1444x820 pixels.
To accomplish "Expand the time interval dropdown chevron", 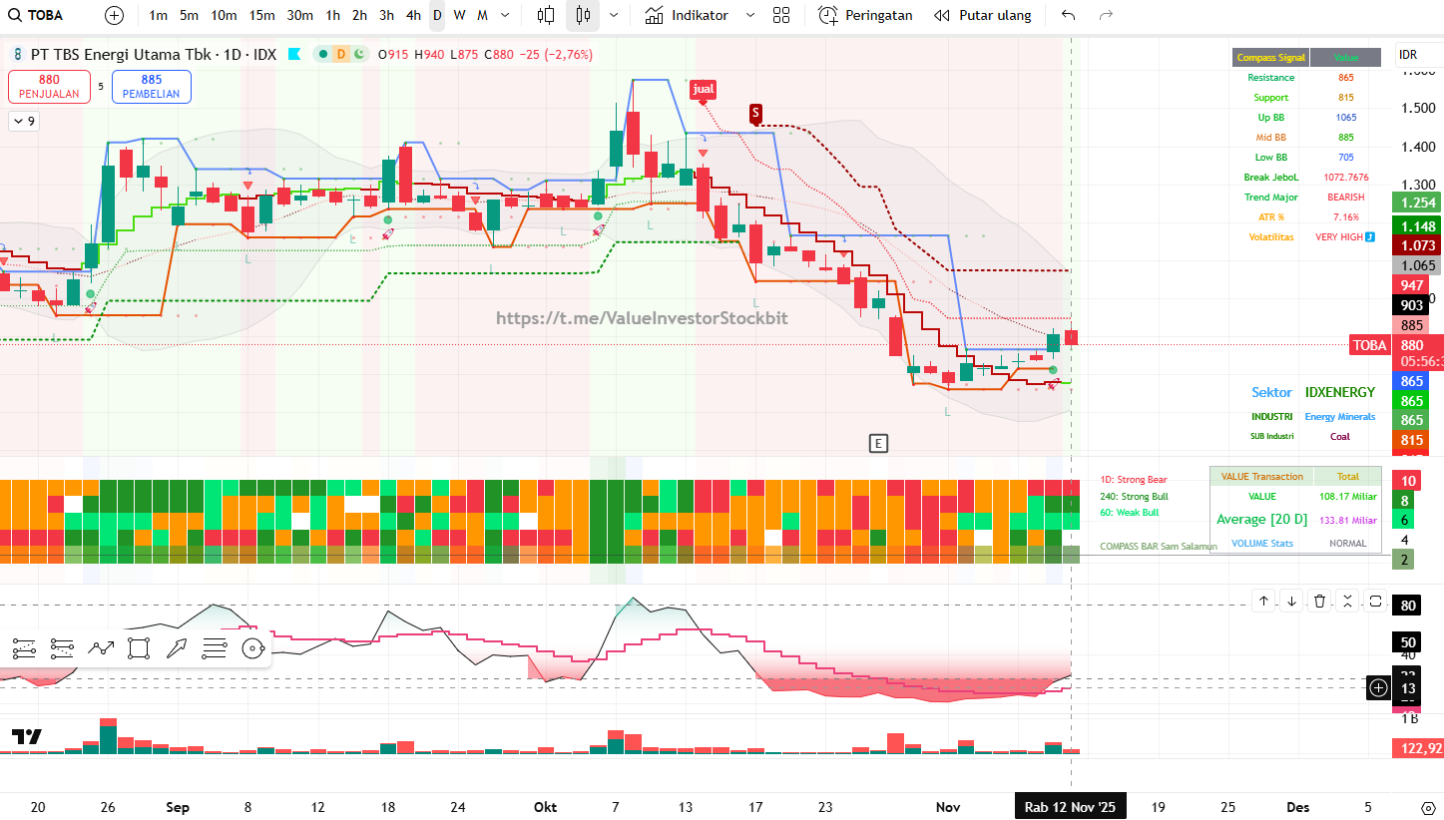I will [x=505, y=15].
